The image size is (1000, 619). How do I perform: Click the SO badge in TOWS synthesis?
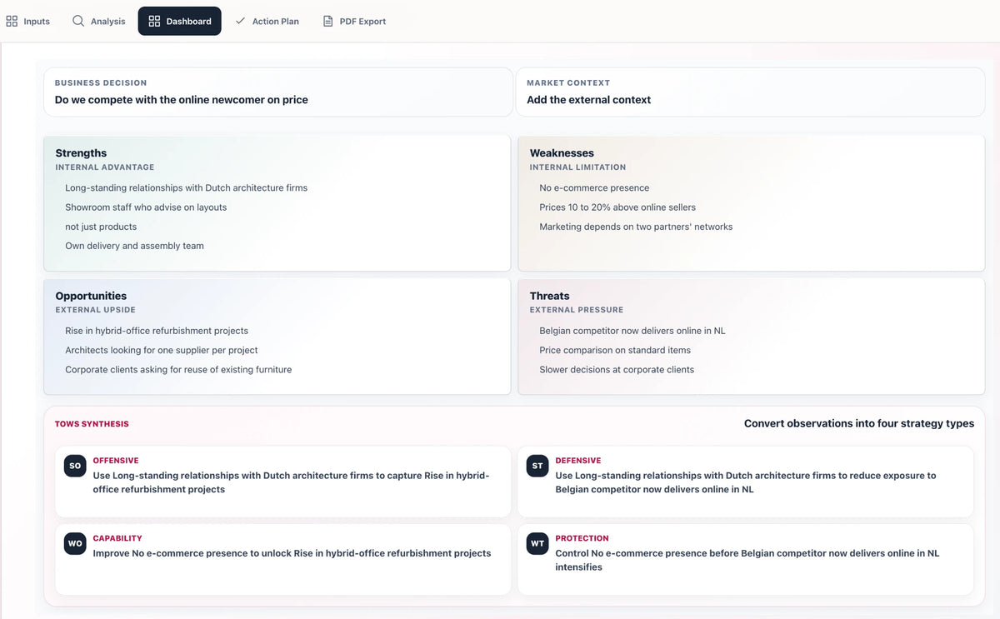75,466
